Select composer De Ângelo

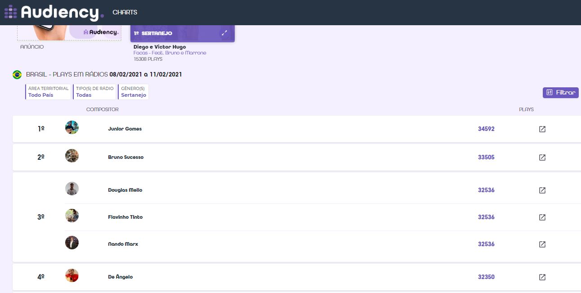coord(121,277)
